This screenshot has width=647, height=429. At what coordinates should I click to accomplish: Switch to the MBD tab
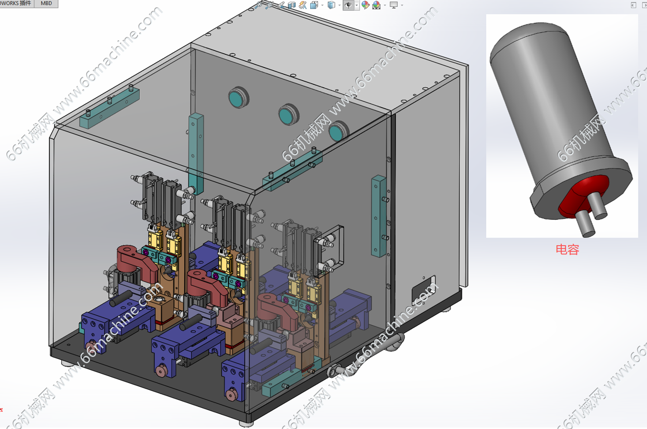pos(47,3)
